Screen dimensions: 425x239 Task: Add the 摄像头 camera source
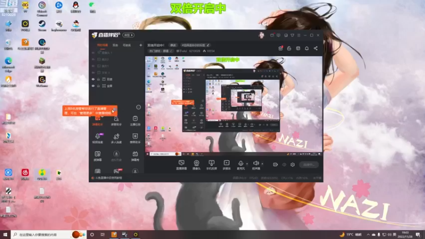(x=197, y=165)
